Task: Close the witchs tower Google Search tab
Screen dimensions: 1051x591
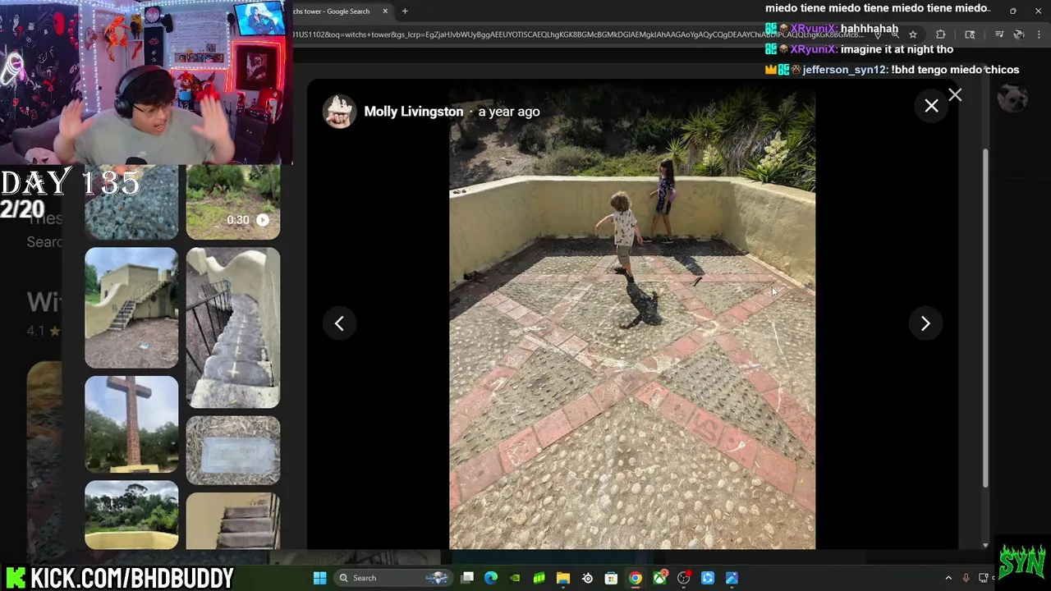Action: tap(385, 11)
